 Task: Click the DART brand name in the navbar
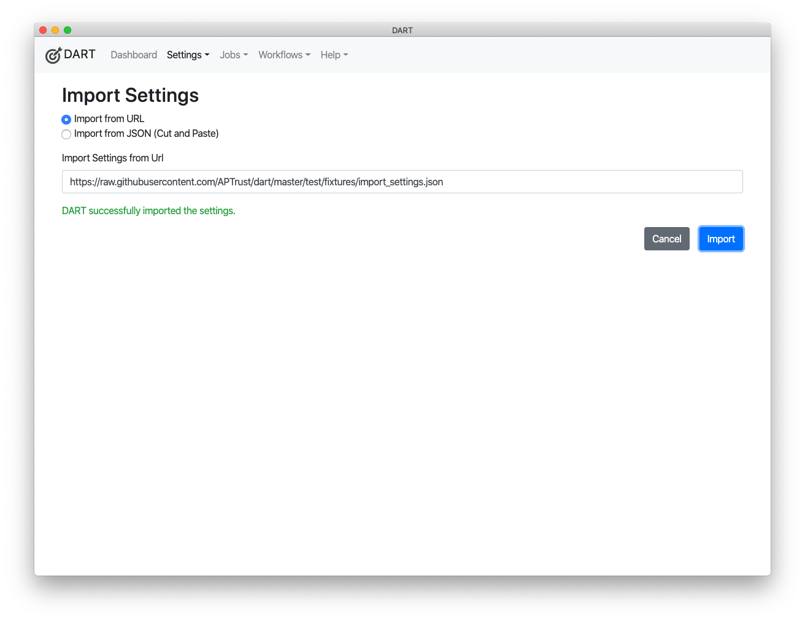click(80, 55)
